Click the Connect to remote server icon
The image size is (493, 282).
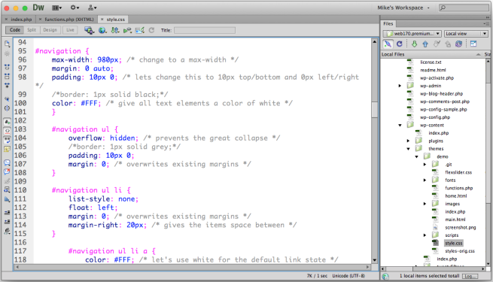pos(388,44)
